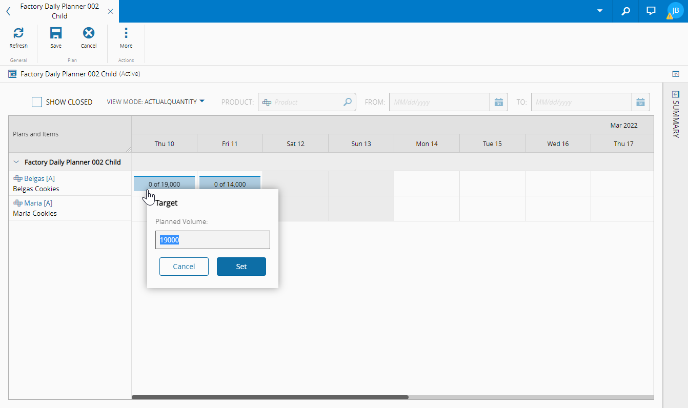
Task: Open the To date calendar picker
Action: coord(640,102)
